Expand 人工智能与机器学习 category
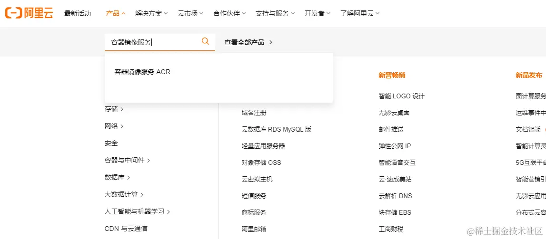Viewport: 546px width, 239px height. [137, 211]
